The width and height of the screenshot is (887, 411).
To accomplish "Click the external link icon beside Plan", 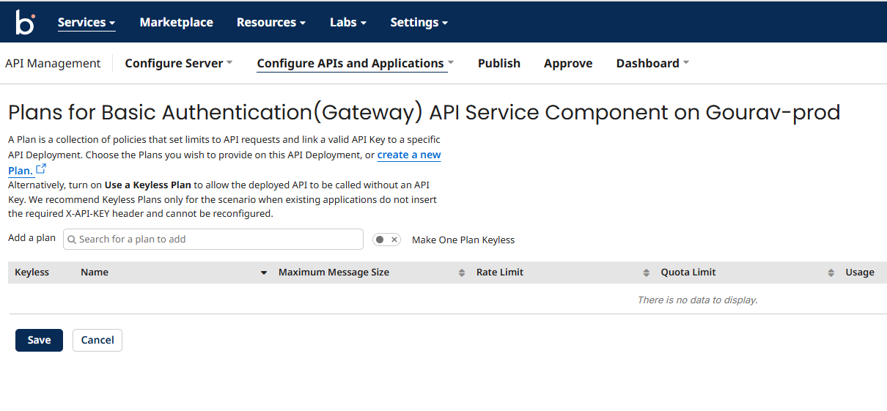I will point(41,169).
